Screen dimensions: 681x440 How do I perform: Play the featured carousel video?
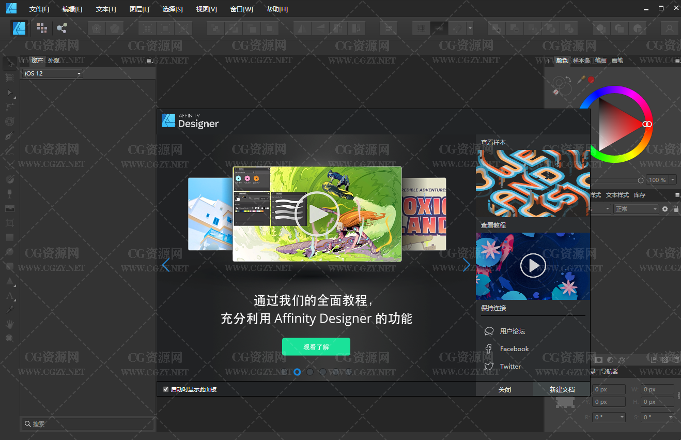coord(317,214)
